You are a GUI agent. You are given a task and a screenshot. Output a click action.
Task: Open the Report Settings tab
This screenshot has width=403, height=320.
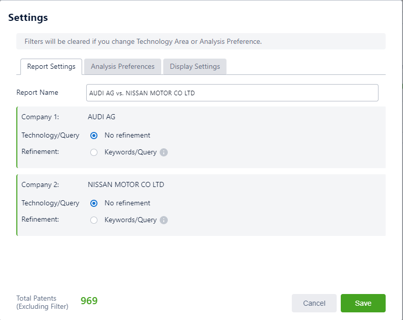(x=51, y=67)
